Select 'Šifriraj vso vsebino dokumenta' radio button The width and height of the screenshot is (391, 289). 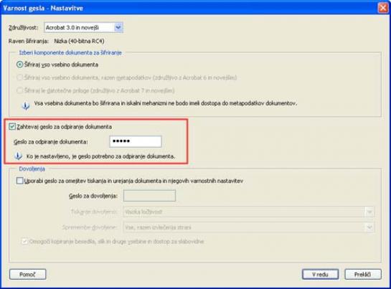(x=19, y=65)
